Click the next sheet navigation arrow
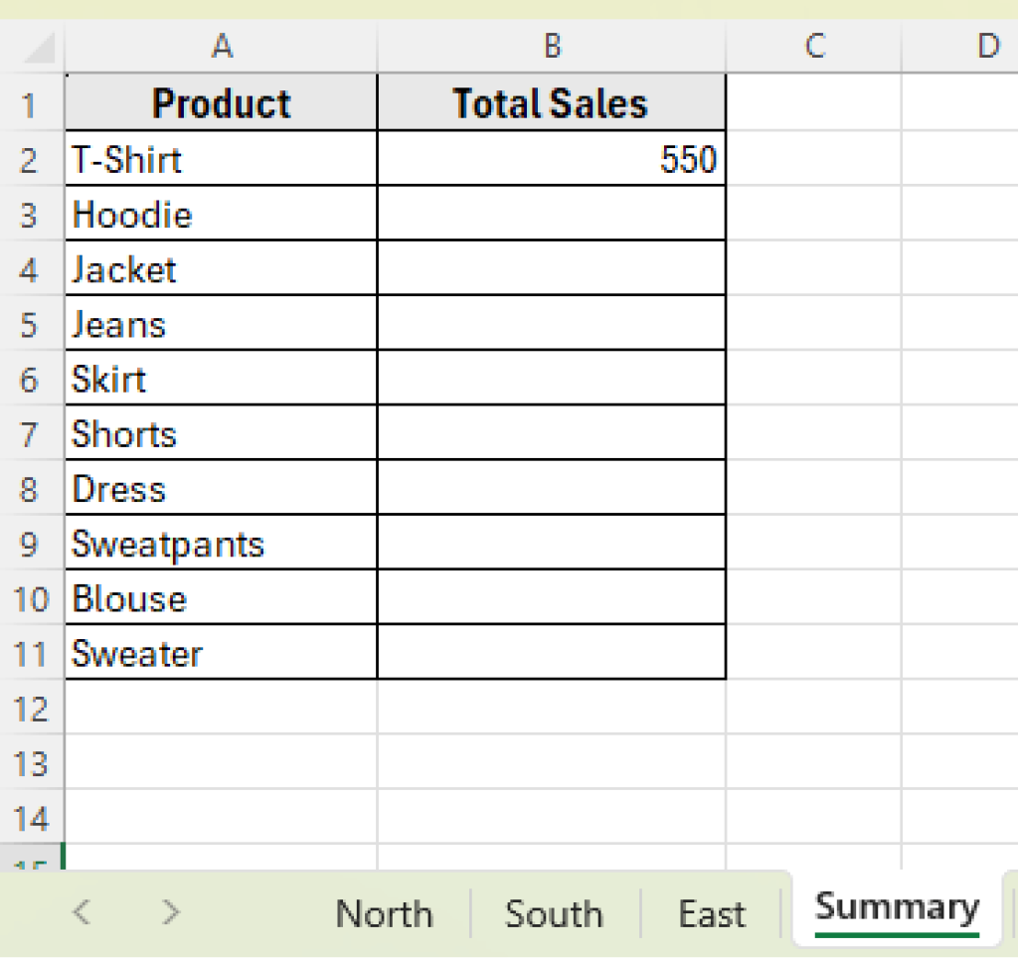The image size is (1018, 960). click(169, 912)
